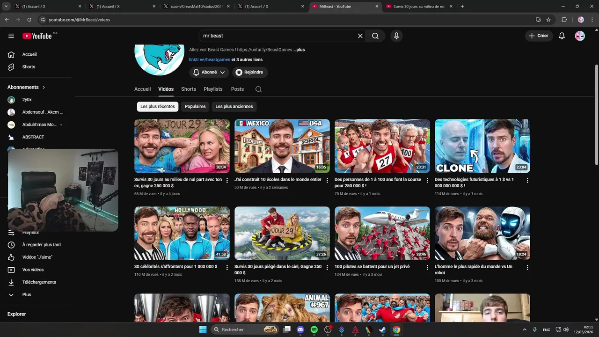The width and height of the screenshot is (599, 337).
Task: Open Spotify from the taskbar
Action: (x=314, y=330)
